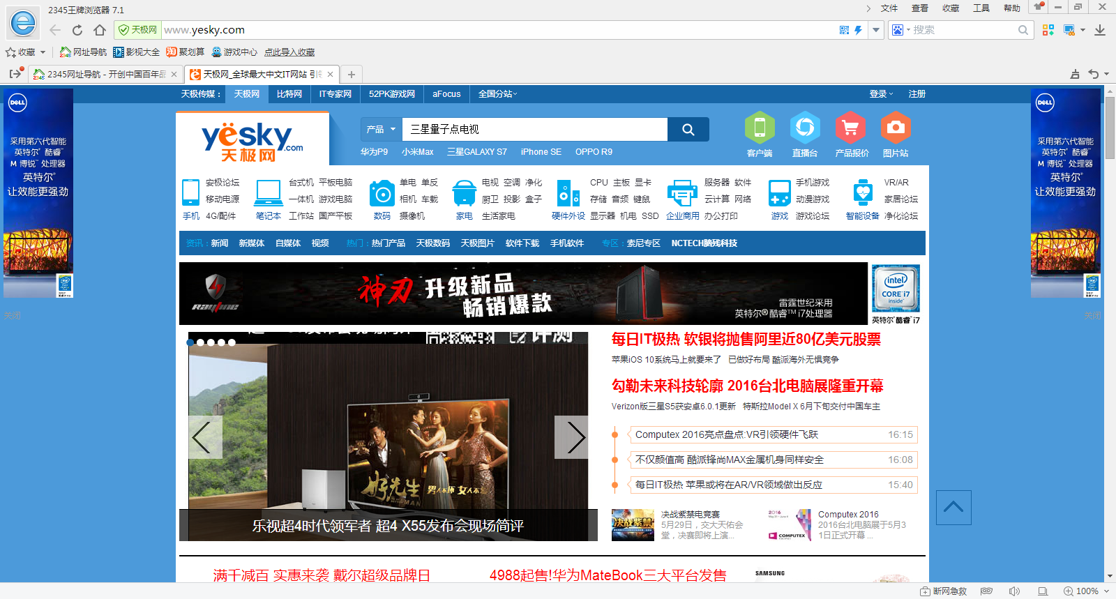Click the 智能设备 smart device icon

[x=863, y=192]
